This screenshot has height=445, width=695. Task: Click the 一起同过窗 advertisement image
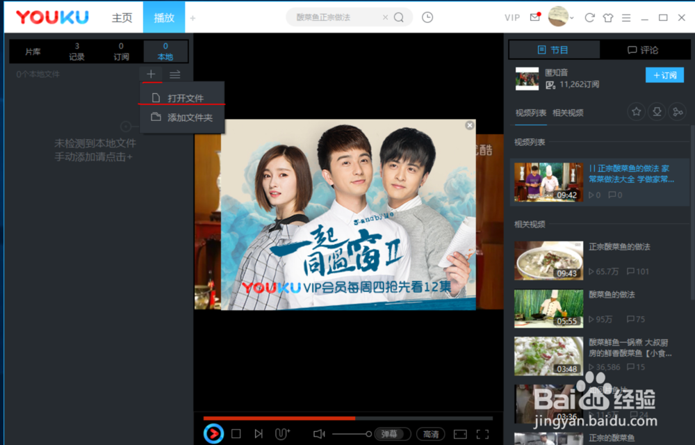[348, 215]
